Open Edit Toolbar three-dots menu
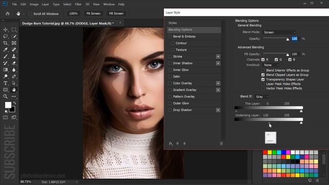The width and height of the screenshot is (329, 185). point(14,97)
